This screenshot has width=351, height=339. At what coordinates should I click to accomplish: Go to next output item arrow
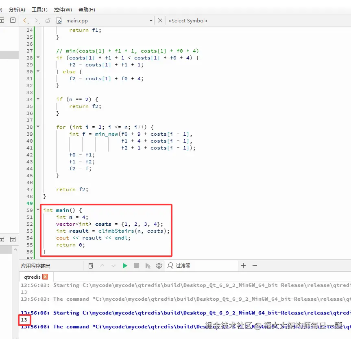click(113, 266)
